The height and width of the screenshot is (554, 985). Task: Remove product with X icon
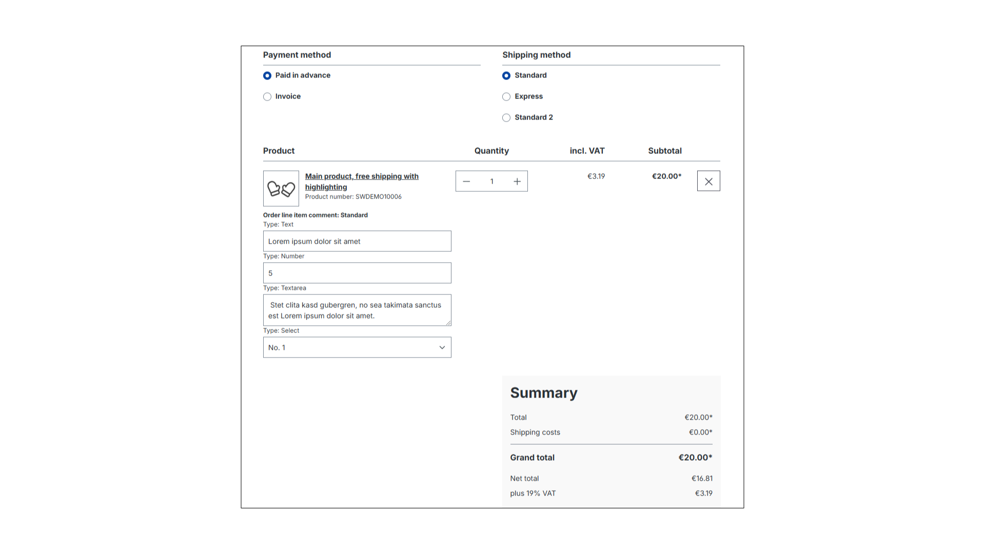click(x=708, y=182)
